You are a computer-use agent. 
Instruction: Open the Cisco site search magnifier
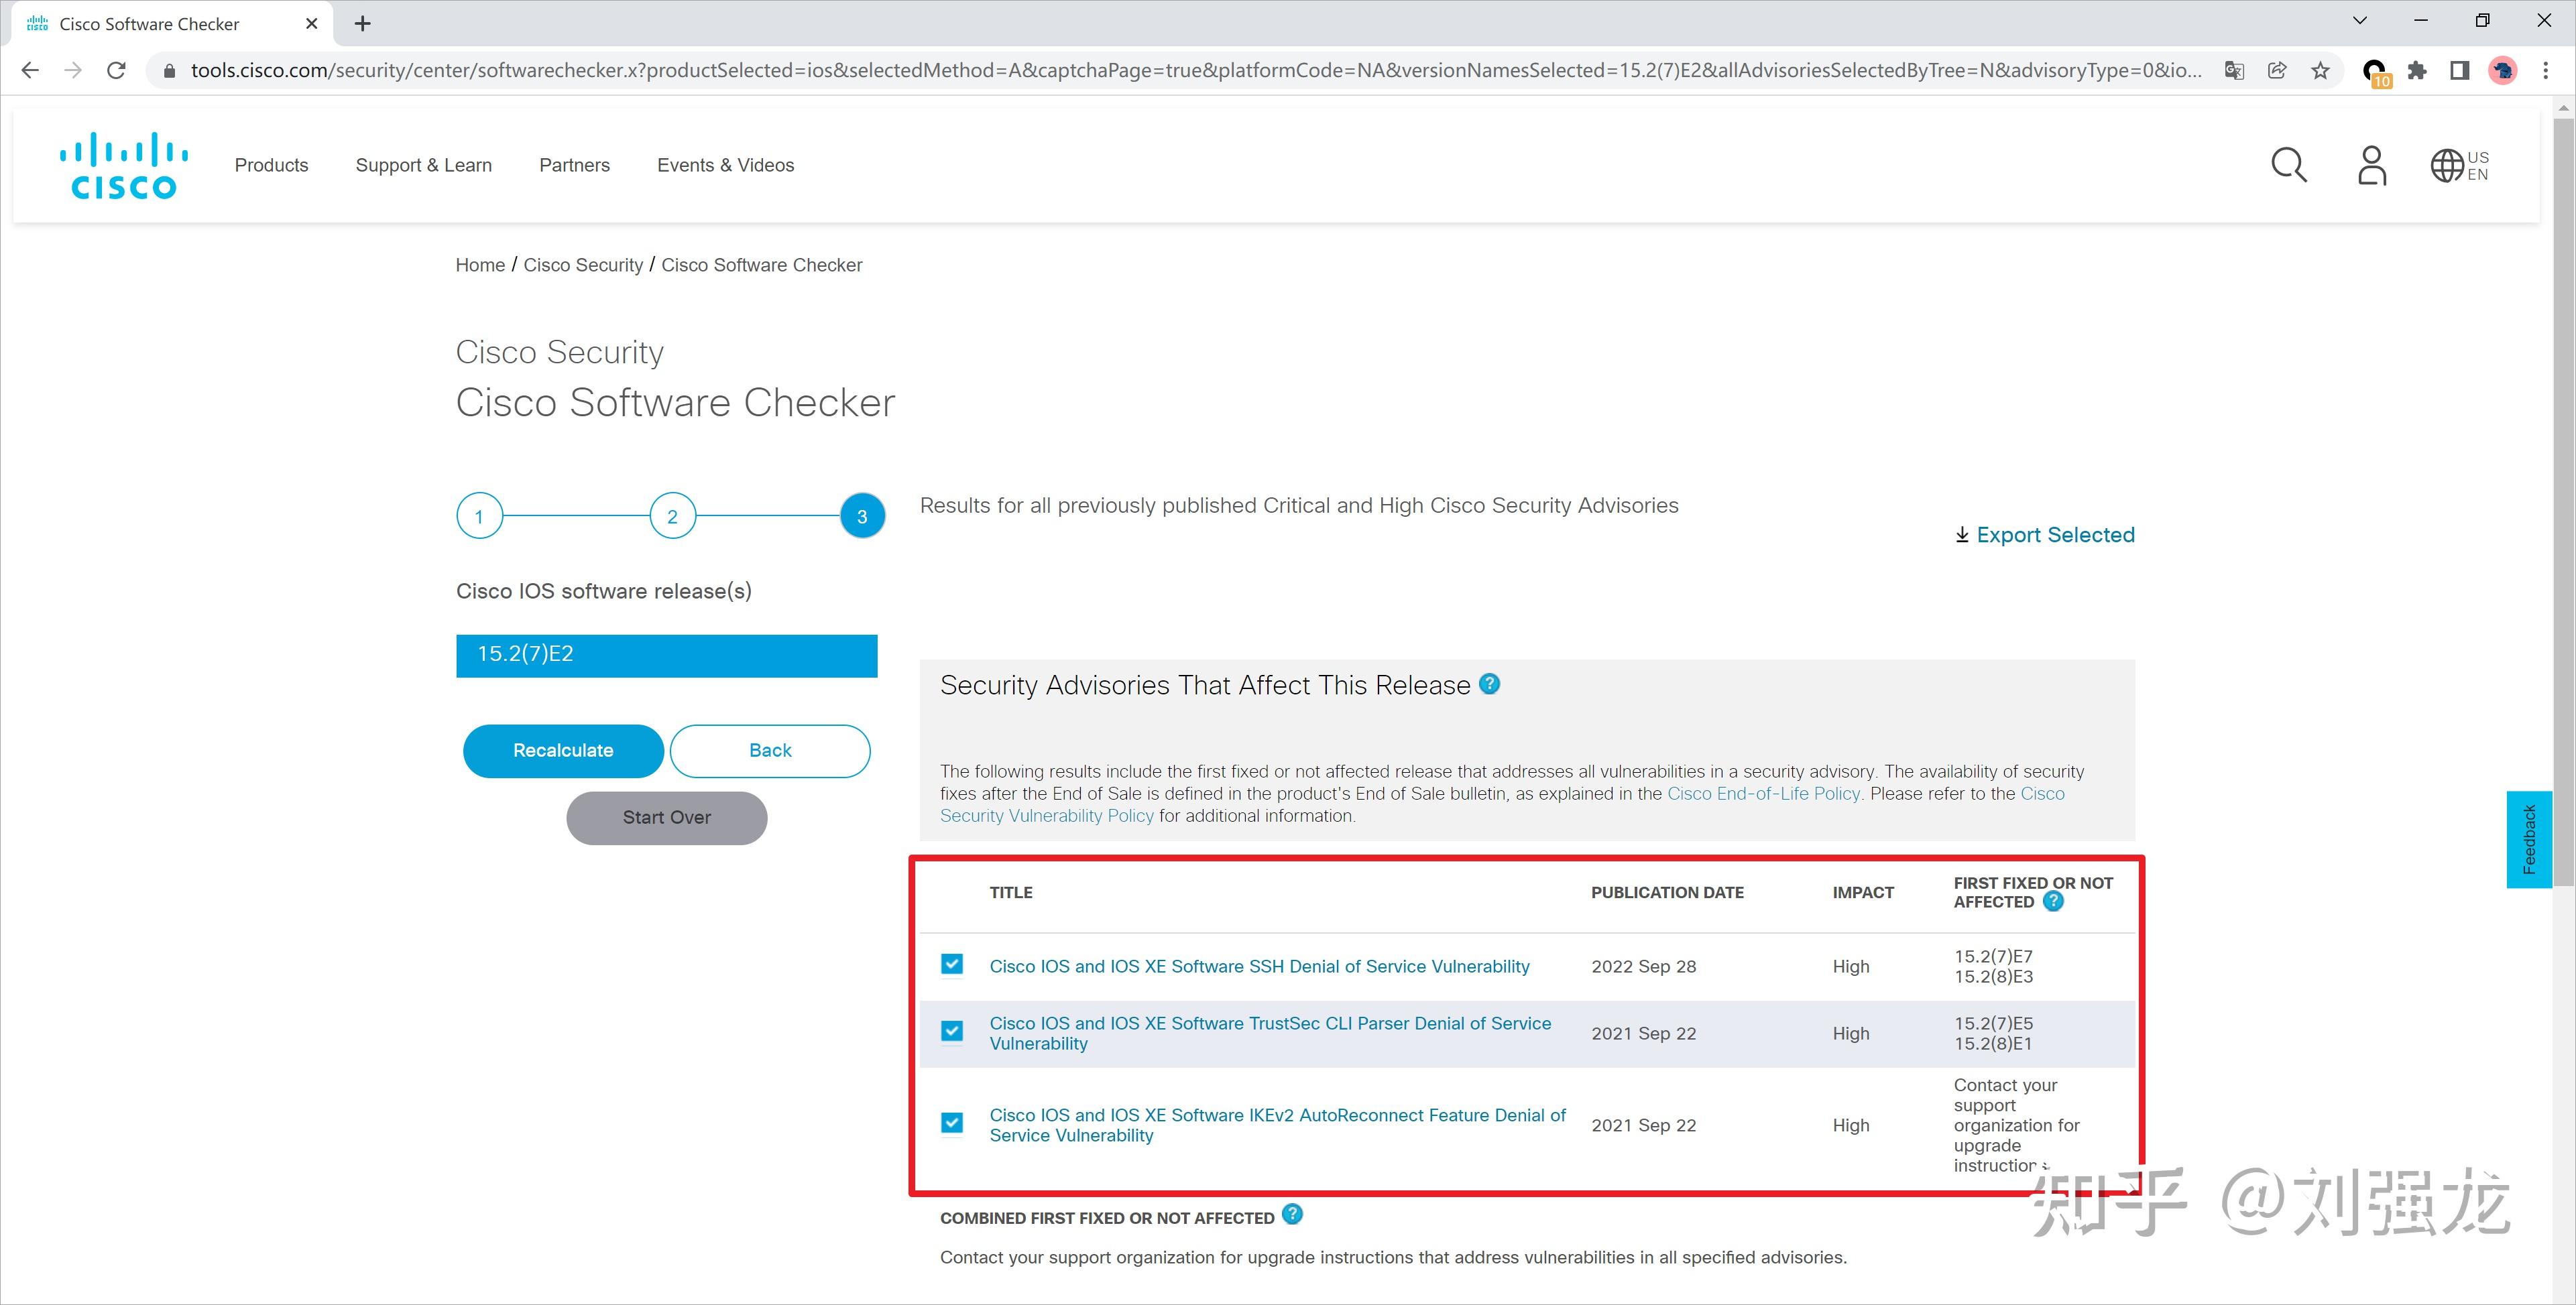click(x=2289, y=165)
